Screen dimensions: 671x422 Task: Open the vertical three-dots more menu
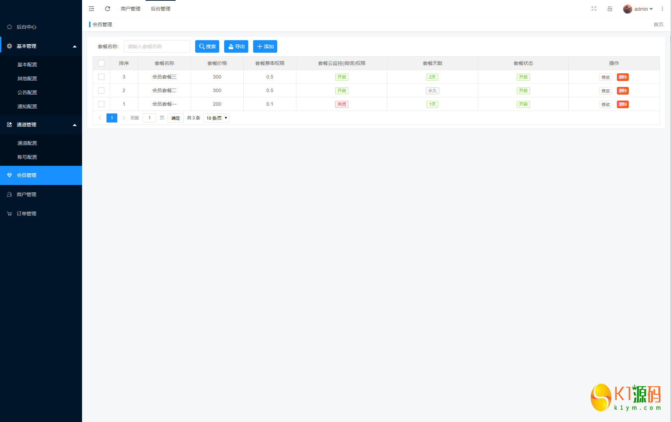click(662, 9)
